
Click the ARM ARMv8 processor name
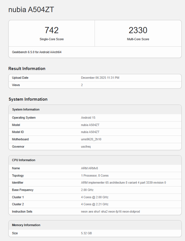point(89,168)
